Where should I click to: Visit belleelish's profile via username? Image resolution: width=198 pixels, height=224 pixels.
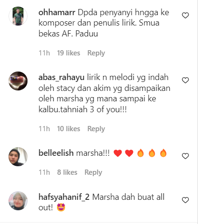56,153
